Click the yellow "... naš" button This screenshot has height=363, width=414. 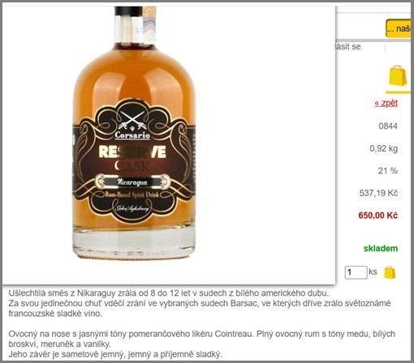(x=399, y=28)
